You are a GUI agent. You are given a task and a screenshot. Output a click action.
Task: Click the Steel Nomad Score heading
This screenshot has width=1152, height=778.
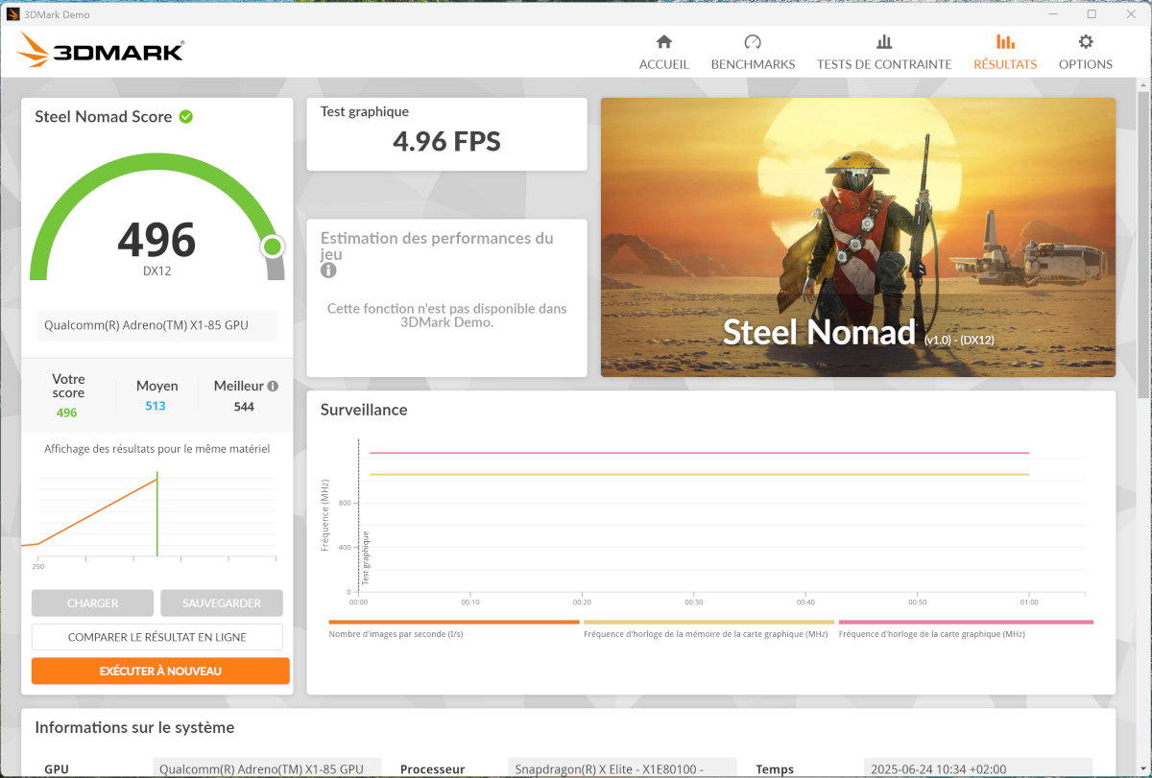tap(104, 116)
